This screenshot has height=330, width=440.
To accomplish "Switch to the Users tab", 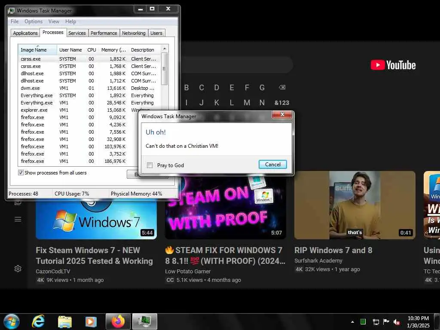I will pyautogui.click(x=156, y=33).
